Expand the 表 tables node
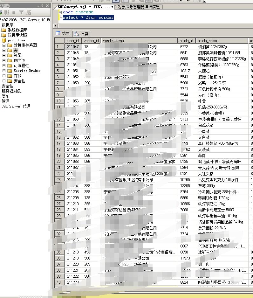 pos(4,50)
